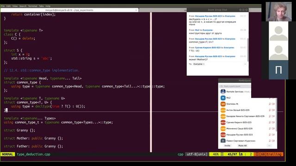Toggle microphone icon for Бахарев Никита Сергеевич
The height and width of the screenshot is (166, 296).
tap(270, 116)
